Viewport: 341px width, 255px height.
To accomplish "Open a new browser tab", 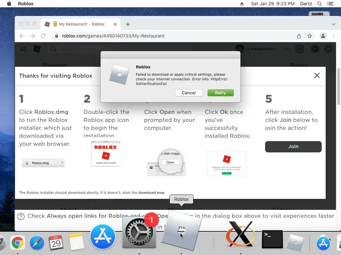I will tap(128, 24).
